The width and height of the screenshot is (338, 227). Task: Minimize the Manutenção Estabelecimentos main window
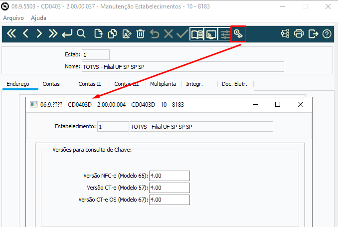pos(283,6)
